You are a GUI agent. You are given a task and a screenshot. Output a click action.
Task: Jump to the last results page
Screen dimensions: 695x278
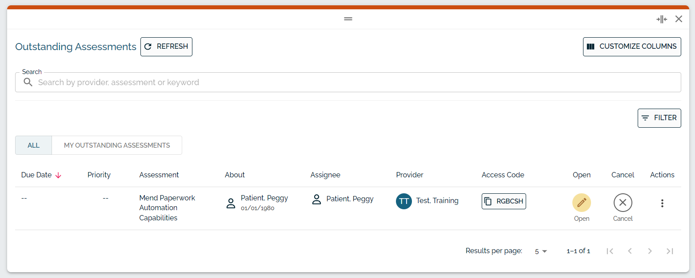[670, 251]
